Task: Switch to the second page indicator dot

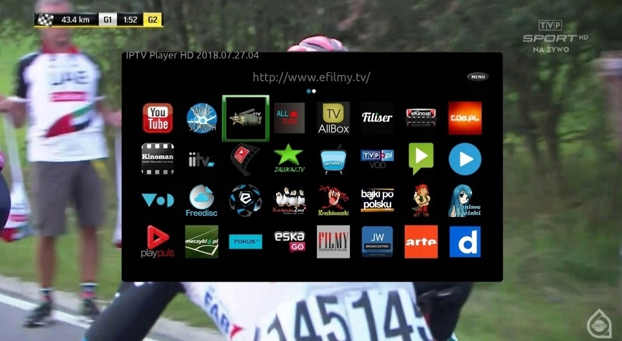Action: click(x=314, y=91)
